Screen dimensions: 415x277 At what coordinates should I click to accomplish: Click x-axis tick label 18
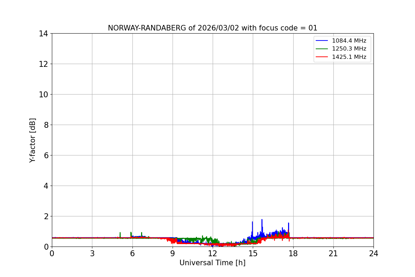(x=293, y=253)
